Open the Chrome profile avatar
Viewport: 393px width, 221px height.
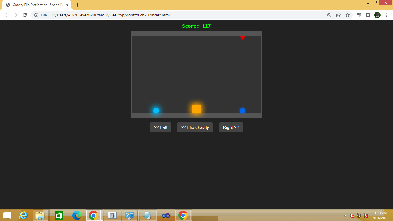click(x=377, y=15)
